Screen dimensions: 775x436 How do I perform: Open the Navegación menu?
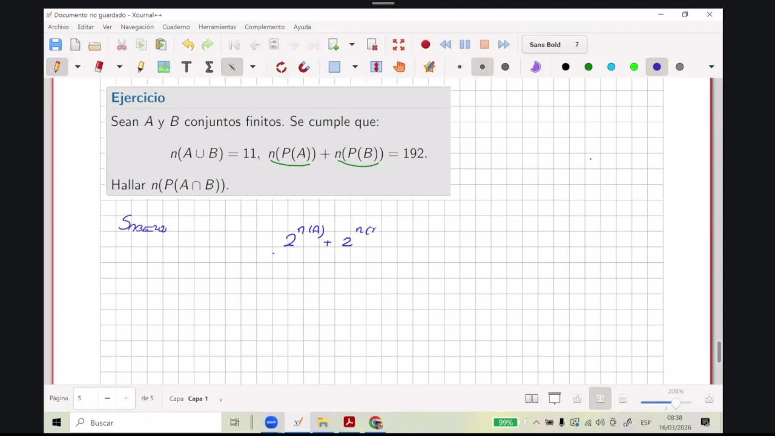click(x=137, y=27)
